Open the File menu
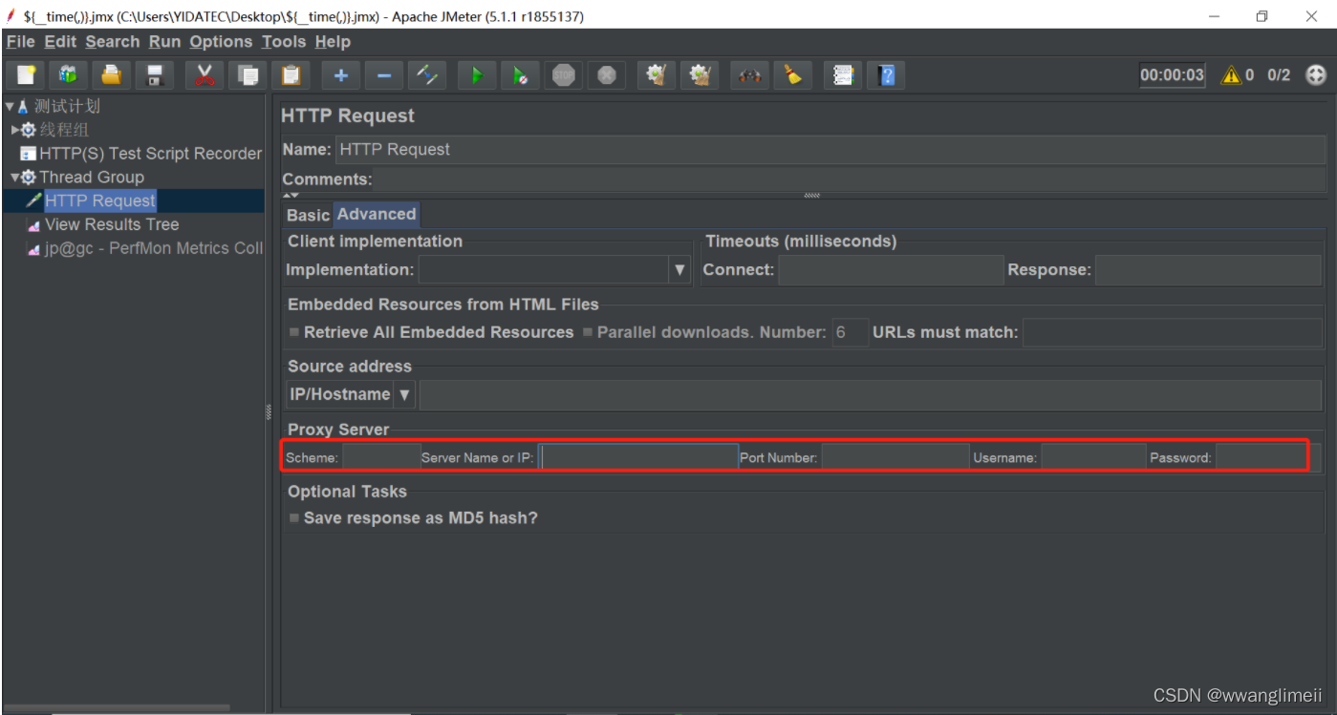The image size is (1337, 715). point(20,42)
